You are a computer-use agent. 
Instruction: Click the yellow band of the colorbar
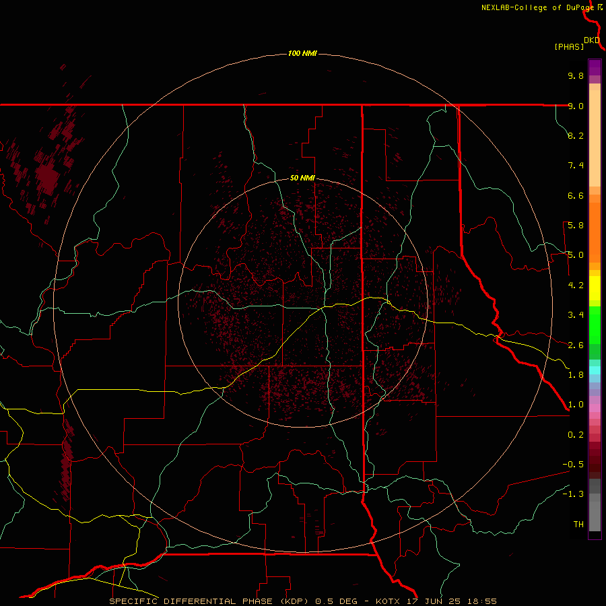pos(595,288)
